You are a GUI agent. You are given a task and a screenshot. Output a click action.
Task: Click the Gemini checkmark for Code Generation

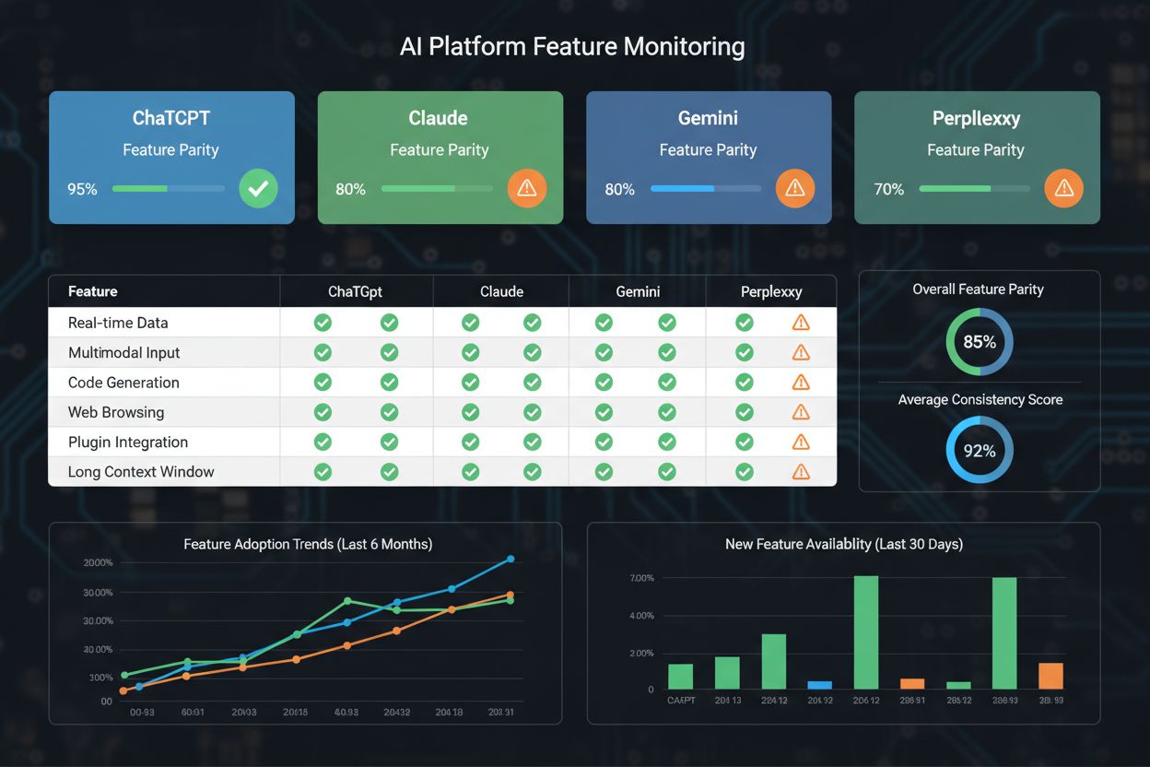[604, 382]
